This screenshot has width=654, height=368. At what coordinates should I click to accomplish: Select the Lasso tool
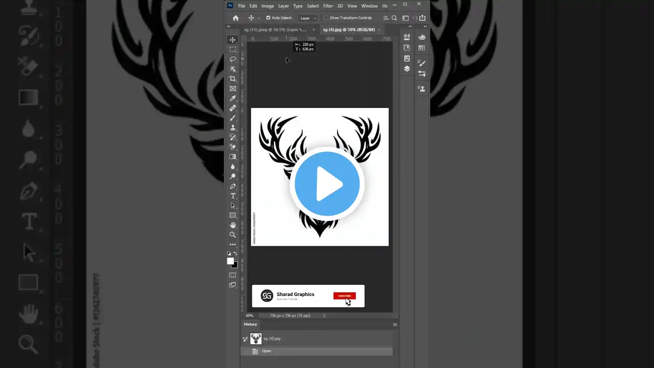click(x=233, y=59)
